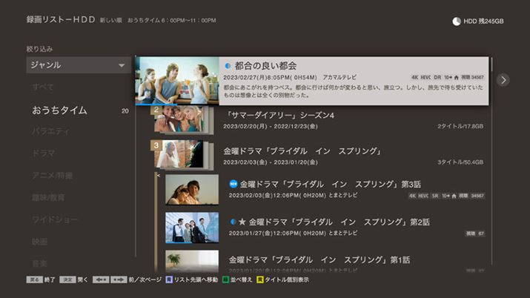Click half-watched icon on 第2話 title
Viewport: 530px width, 298px height.
click(233, 222)
